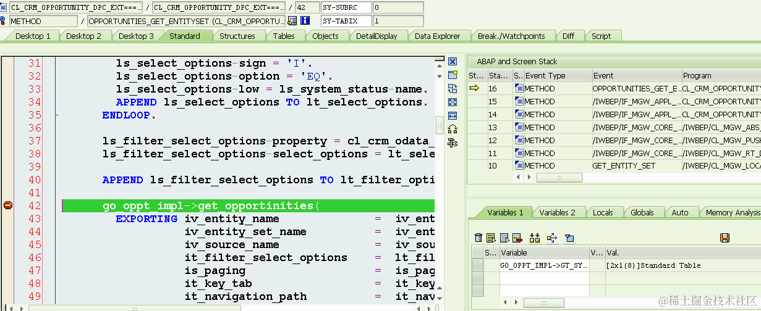Click the headset services icon in the strip

(x=452, y=130)
